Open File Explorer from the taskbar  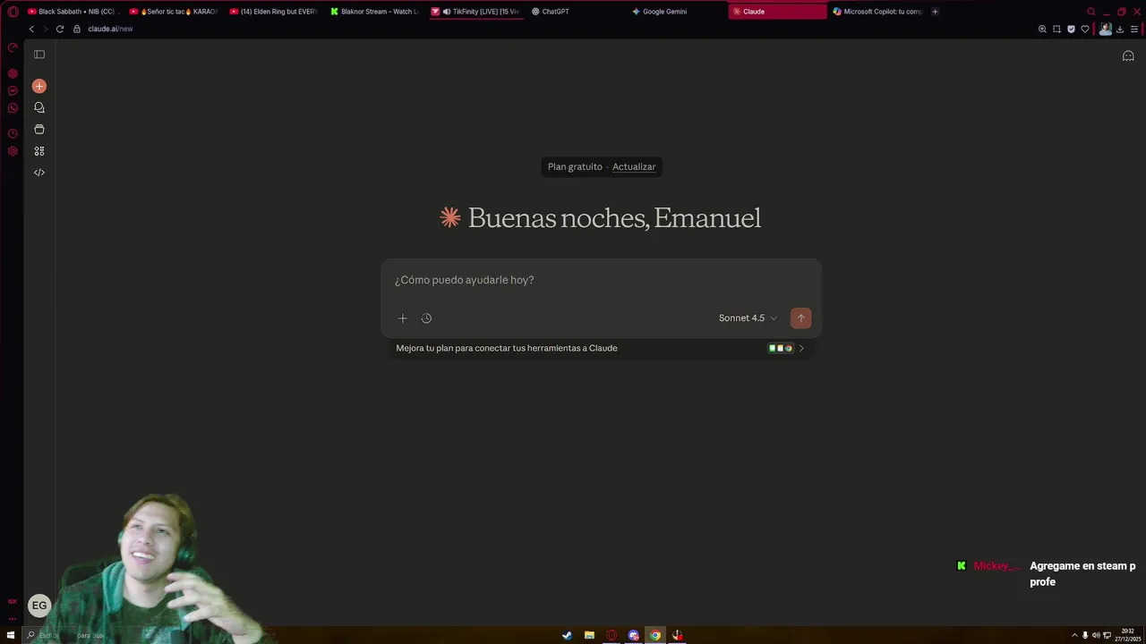[589, 636]
